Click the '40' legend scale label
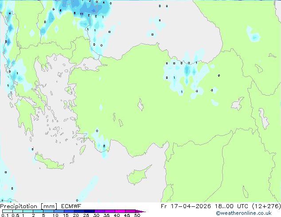 coord(117,215)
